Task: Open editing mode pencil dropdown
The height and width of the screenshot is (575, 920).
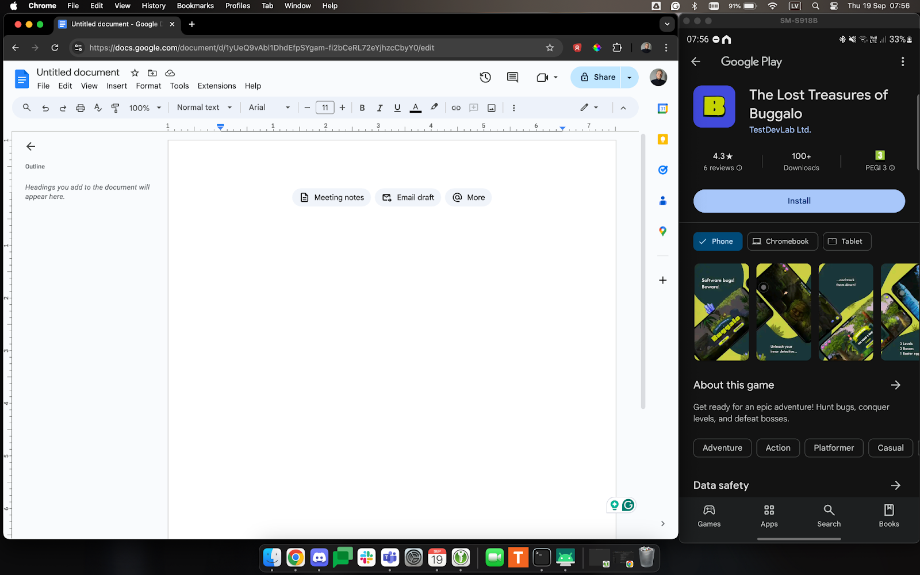Action: coord(589,108)
